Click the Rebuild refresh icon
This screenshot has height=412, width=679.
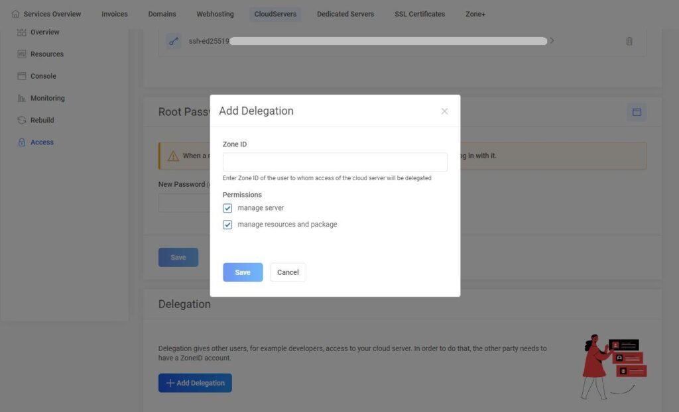pos(22,120)
